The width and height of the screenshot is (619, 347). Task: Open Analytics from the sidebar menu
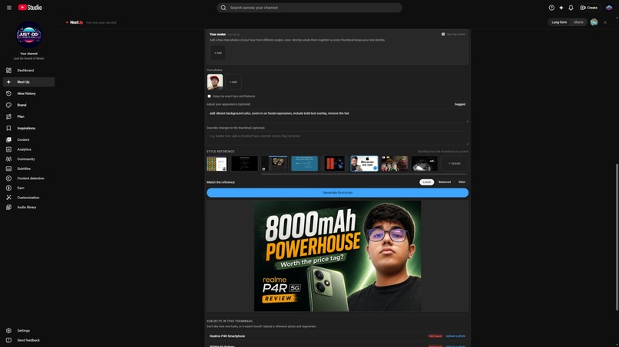(x=29, y=149)
